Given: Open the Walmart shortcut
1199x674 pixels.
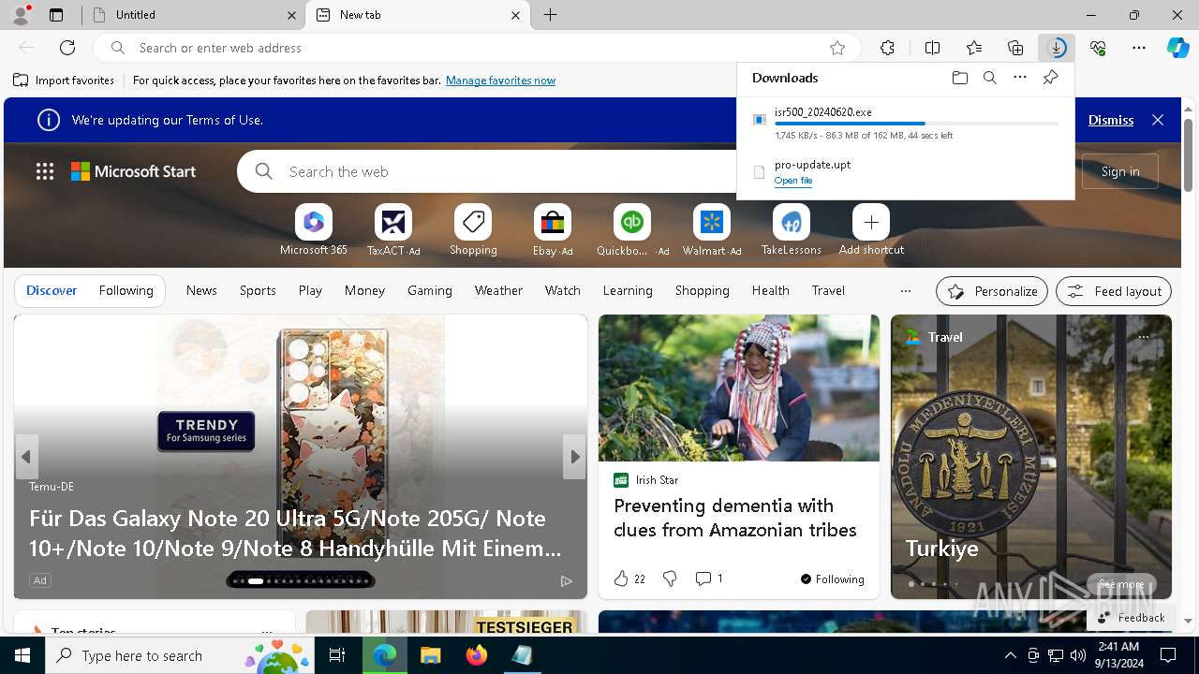Looking at the screenshot, I should 712,230.
